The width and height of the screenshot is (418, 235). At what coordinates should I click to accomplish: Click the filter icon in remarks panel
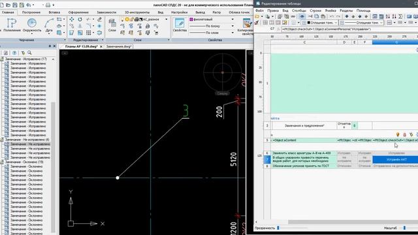23,53
